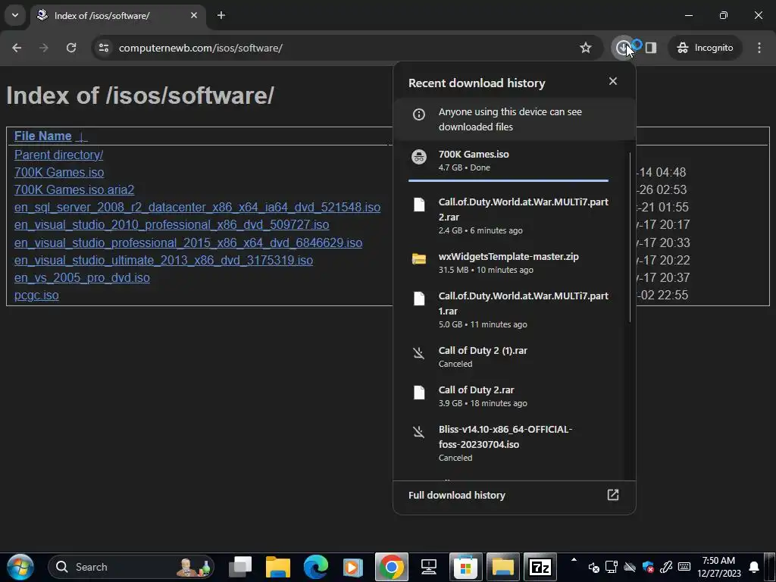
Task: Show hidden system tray icons
Action: (x=574, y=561)
